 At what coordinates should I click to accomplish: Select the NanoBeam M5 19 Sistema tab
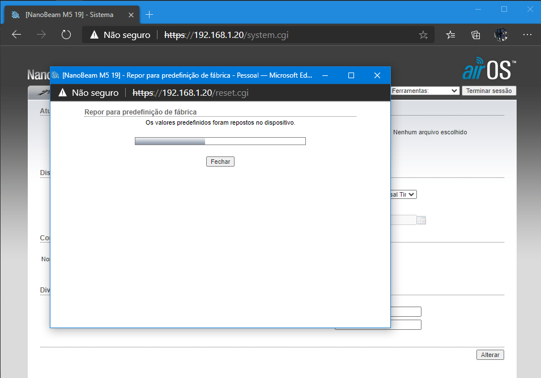click(72, 15)
